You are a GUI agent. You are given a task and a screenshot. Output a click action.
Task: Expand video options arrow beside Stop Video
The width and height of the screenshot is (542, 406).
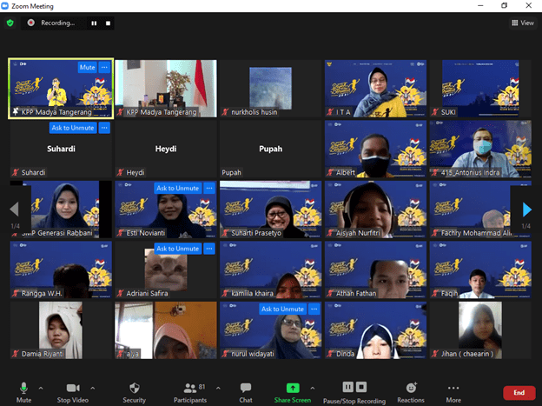(x=93, y=388)
